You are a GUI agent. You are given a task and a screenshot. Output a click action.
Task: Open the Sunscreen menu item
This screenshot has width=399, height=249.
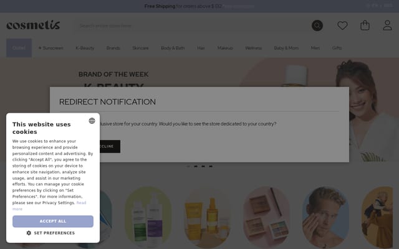(50, 48)
